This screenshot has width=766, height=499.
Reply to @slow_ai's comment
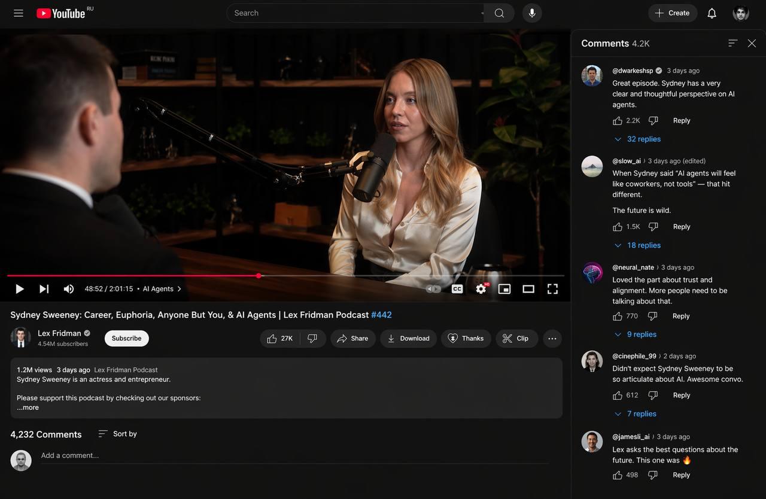682,227
